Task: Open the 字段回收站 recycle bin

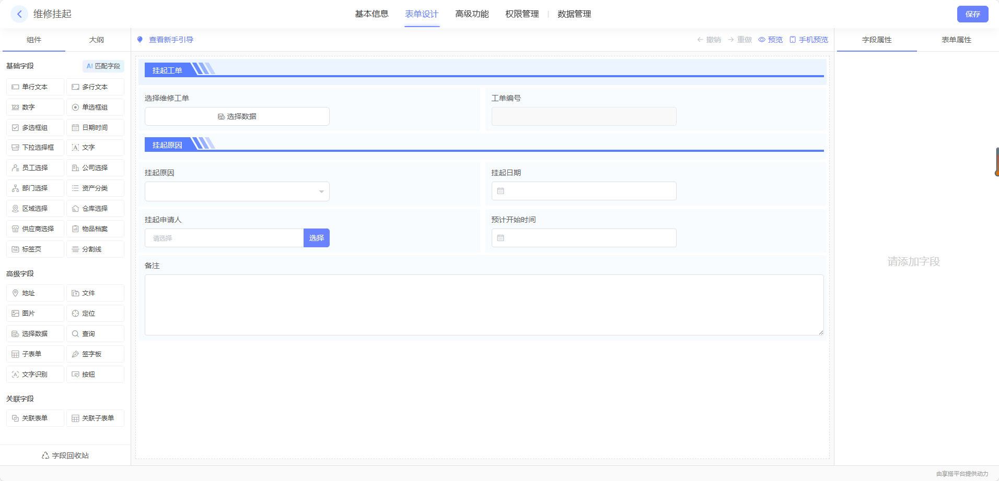Action: click(65, 455)
